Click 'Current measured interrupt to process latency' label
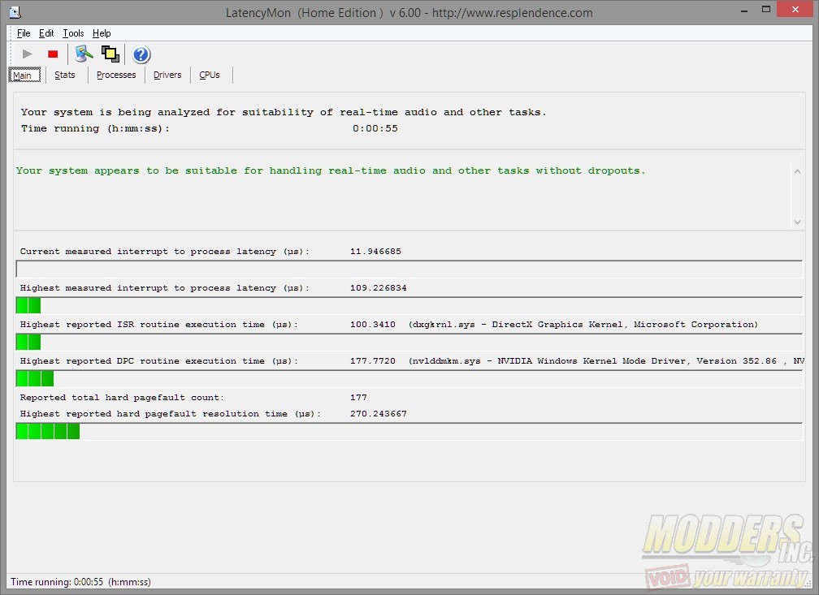The width and height of the screenshot is (819, 595). coord(164,251)
